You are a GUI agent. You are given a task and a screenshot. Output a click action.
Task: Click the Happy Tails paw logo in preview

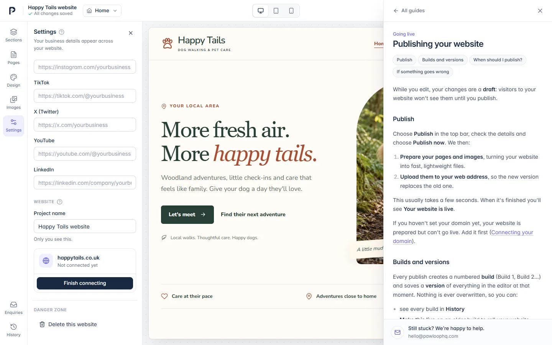click(168, 43)
